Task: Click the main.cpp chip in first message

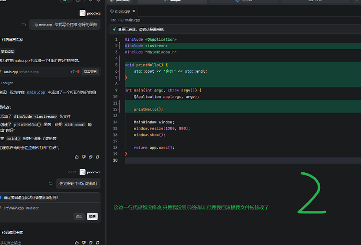Action: click(43, 25)
